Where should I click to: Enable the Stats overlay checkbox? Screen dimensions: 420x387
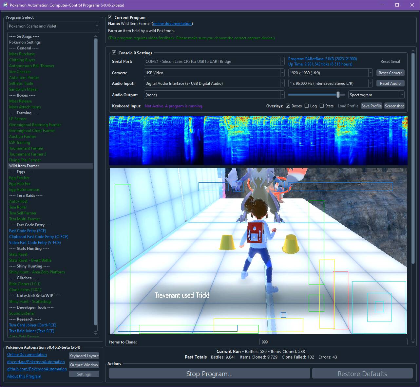[322, 106]
